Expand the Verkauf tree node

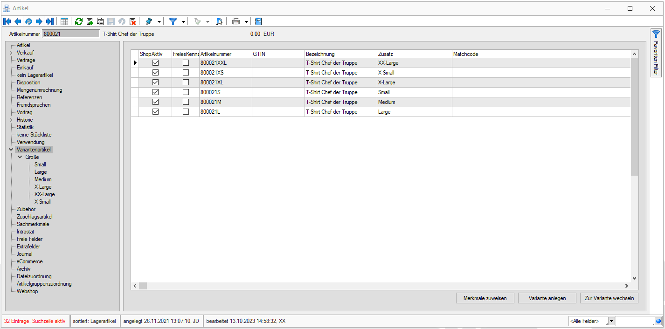point(11,53)
